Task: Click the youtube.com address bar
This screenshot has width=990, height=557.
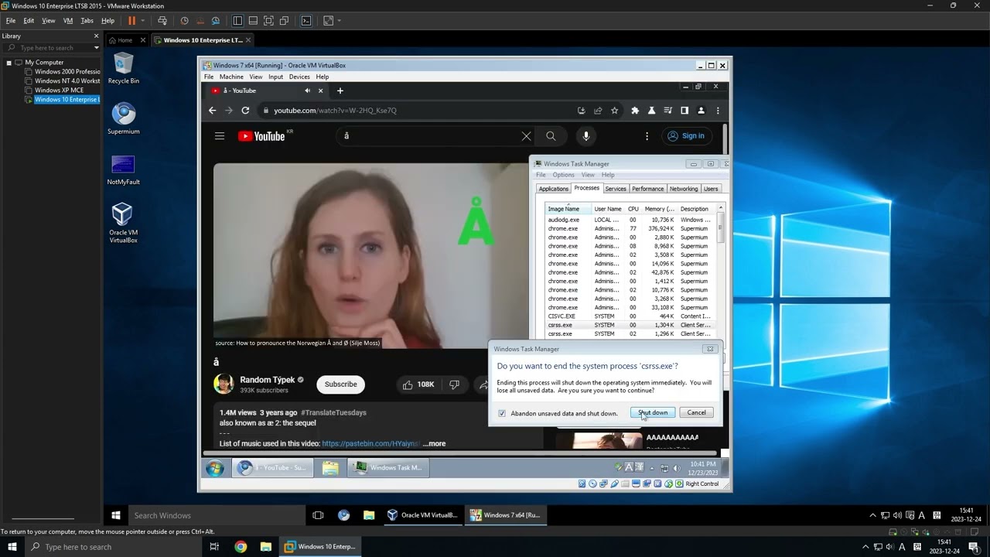Action: point(418,111)
